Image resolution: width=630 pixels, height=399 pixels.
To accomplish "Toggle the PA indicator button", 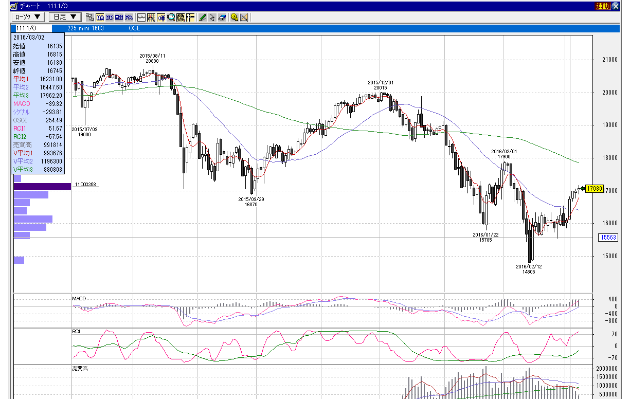I will coord(129,17).
